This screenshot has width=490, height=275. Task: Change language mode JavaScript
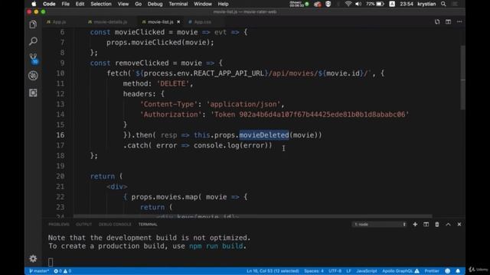[x=367, y=271]
